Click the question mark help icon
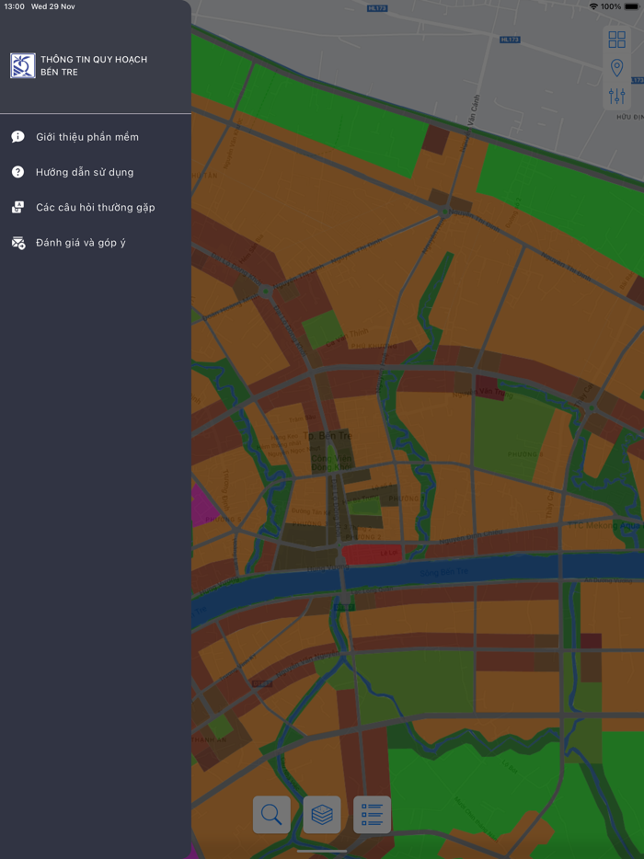 pos(18,172)
